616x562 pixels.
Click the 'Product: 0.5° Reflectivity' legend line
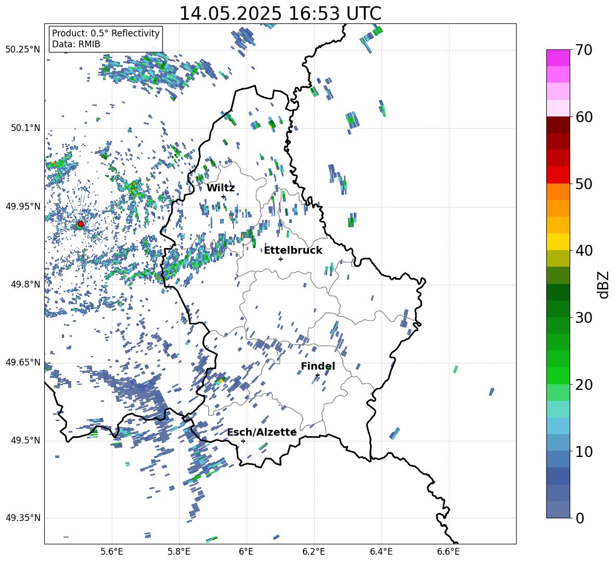coord(106,33)
